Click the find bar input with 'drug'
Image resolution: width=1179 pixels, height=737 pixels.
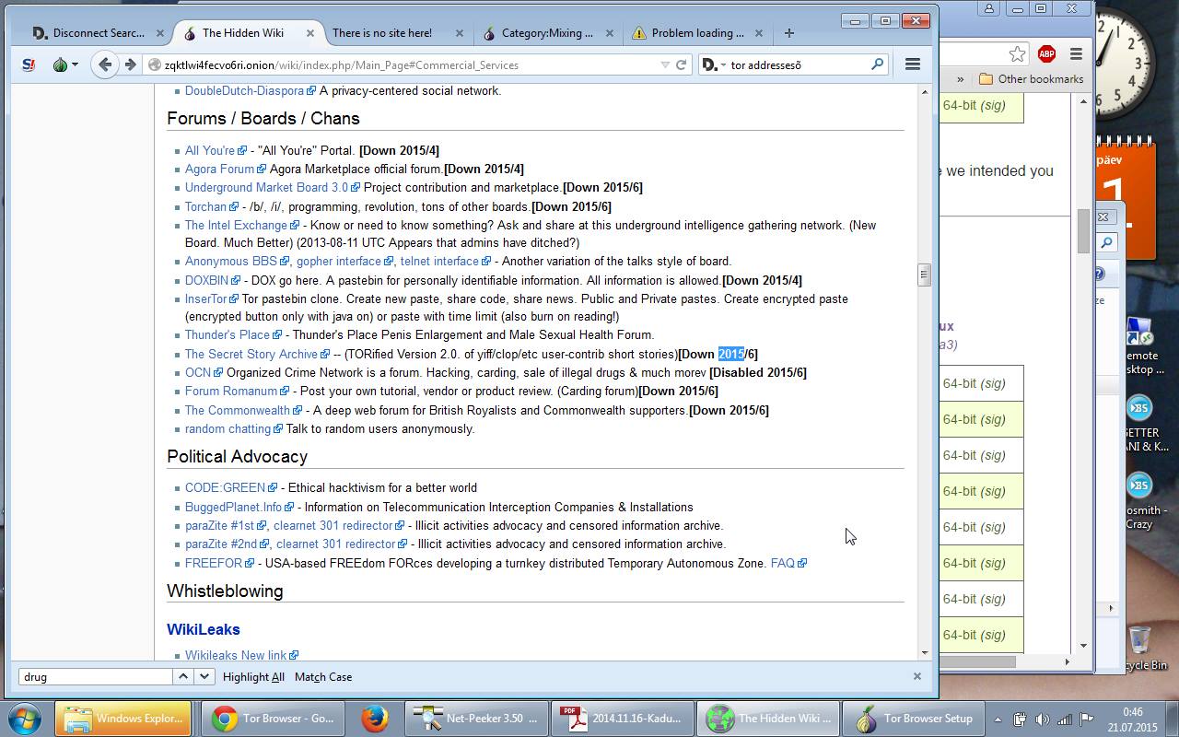(96, 677)
